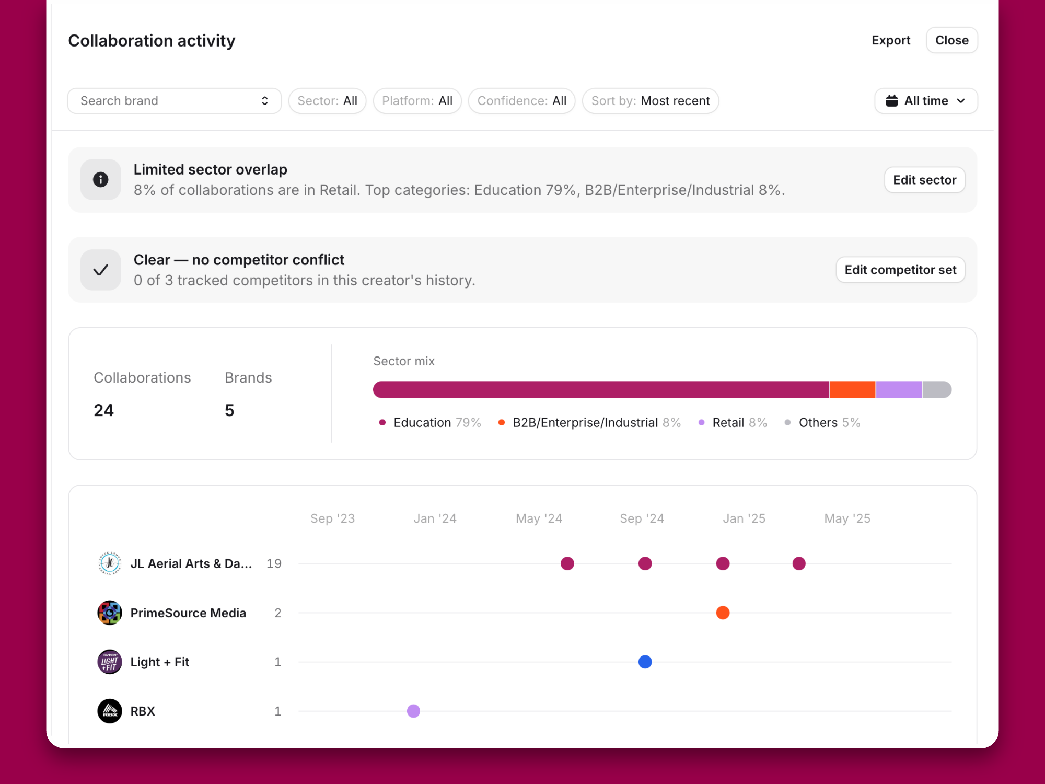The height and width of the screenshot is (784, 1045).
Task: Open the Search brand combo box
Action: [x=175, y=101]
